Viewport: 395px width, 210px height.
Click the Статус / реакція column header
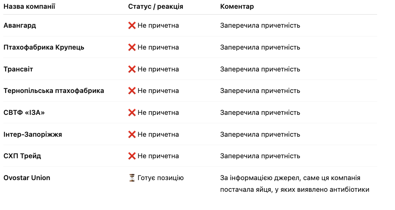pyautogui.click(x=156, y=7)
